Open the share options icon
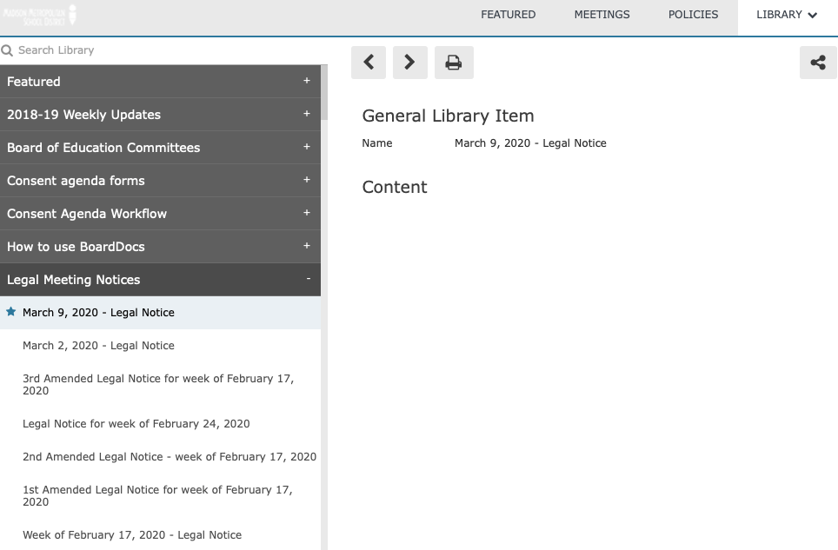 click(x=818, y=63)
